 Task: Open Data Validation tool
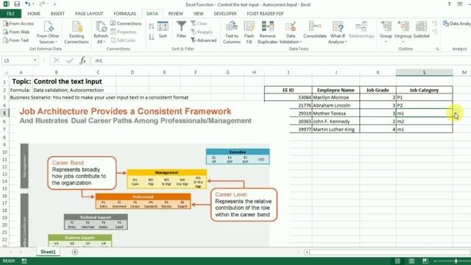[x=291, y=29]
